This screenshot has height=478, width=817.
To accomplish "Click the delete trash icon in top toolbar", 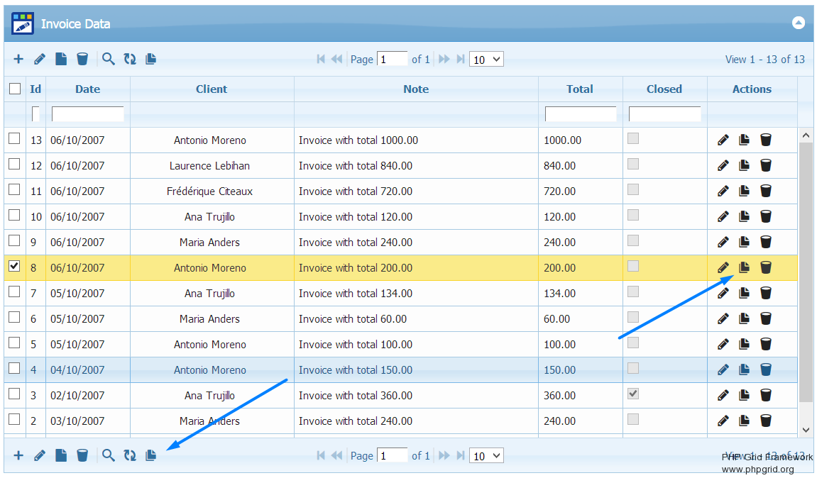I will point(82,59).
